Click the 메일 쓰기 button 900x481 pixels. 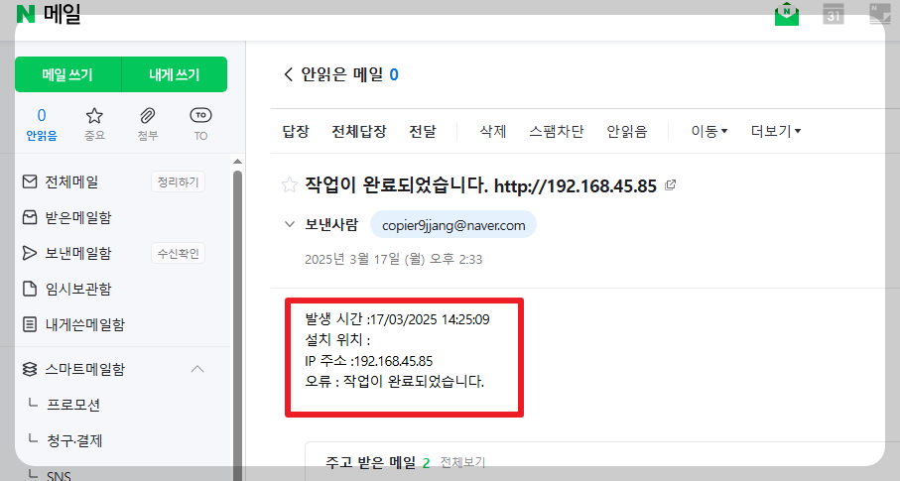[x=67, y=74]
